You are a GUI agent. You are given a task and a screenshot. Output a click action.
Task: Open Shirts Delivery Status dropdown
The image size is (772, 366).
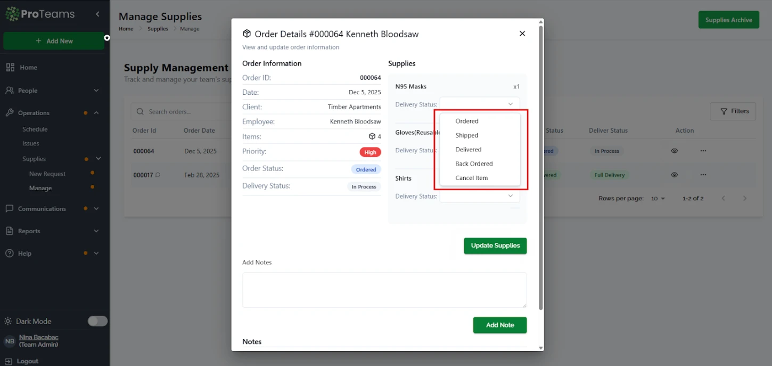479,196
